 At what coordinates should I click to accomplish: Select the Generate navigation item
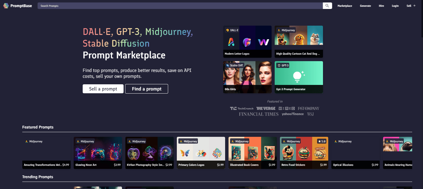[x=365, y=6]
